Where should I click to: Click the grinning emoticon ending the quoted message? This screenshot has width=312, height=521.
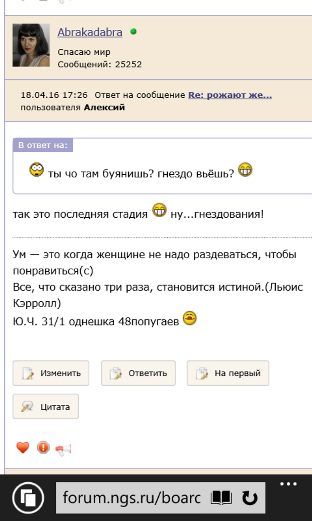pyautogui.click(x=245, y=170)
